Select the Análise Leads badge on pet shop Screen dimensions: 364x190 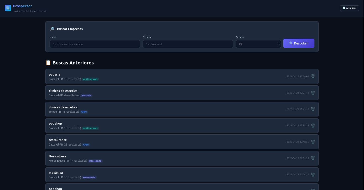click(x=90, y=128)
